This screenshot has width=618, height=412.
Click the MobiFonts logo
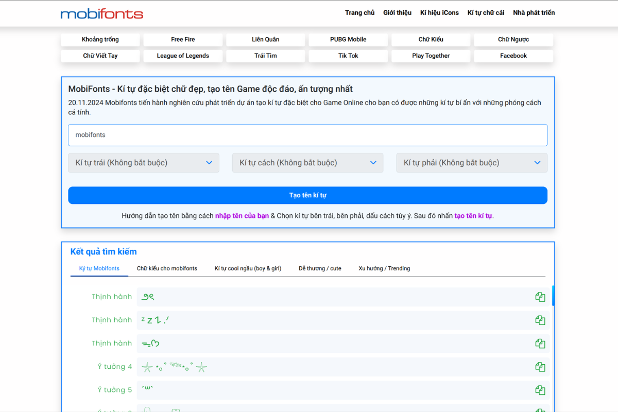pyautogui.click(x=102, y=13)
